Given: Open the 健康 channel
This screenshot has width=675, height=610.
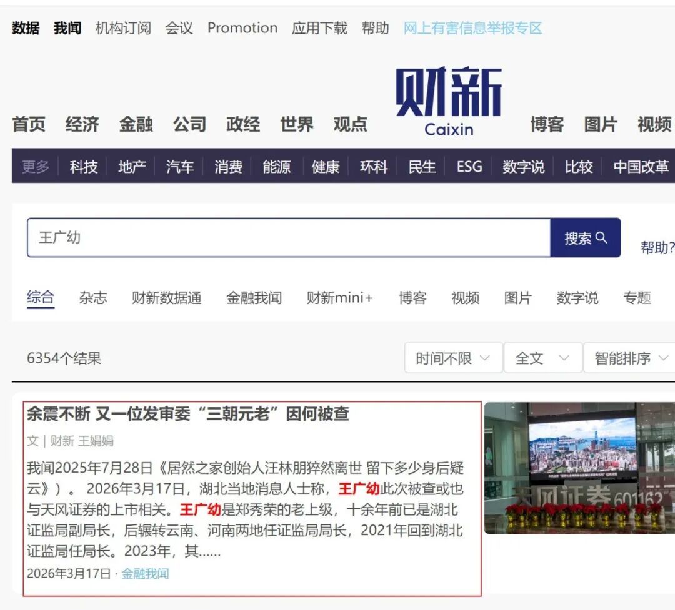Looking at the screenshot, I should (x=326, y=167).
